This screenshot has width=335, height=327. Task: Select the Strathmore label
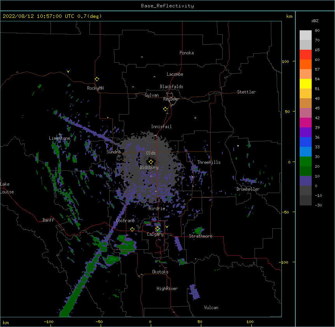point(201,236)
